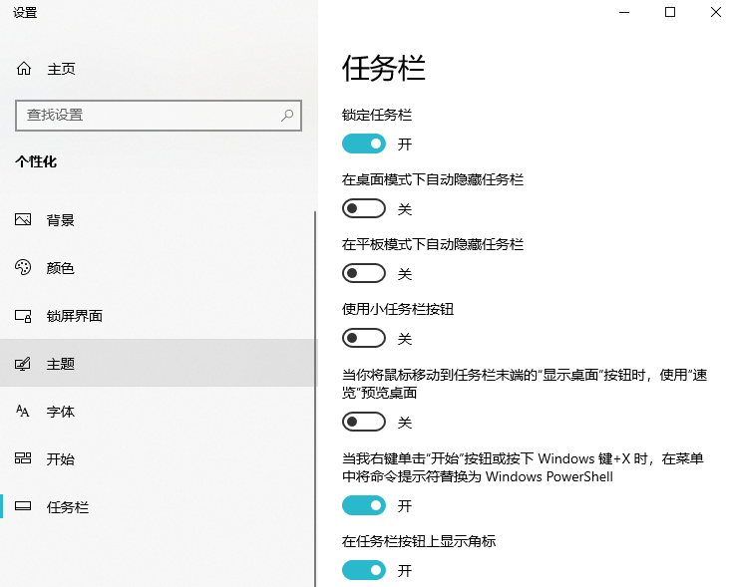Disable the Windows PowerShell replacement toggle
Screen dimensions: 729x587
click(x=364, y=506)
